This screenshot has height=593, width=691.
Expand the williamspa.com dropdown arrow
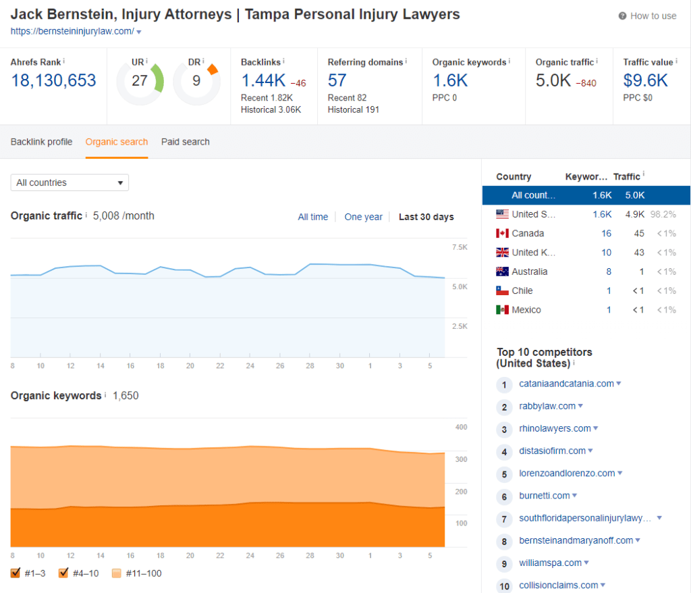click(x=586, y=563)
